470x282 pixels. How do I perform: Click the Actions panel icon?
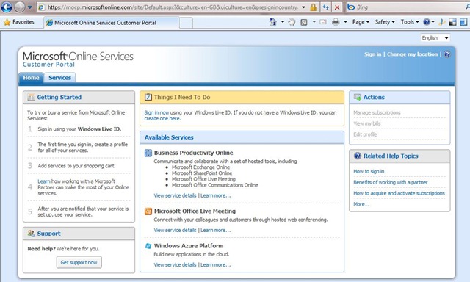[357, 97]
